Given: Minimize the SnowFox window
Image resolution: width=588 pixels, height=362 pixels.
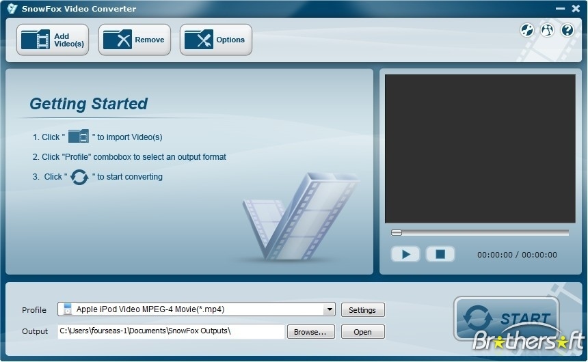Looking at the screenshot, I should click(x=560, y=8).
